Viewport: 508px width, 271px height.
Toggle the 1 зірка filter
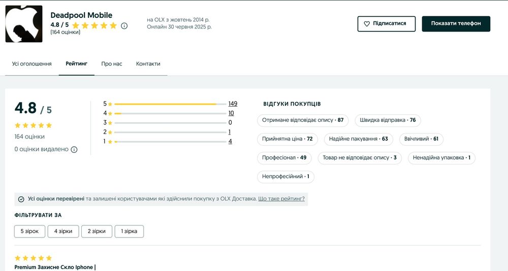(x=129, y=231)
